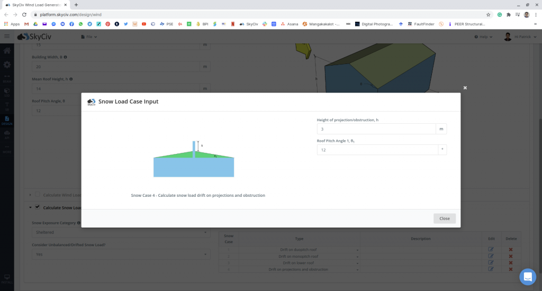The image size is (542, 291).
Task: Open the settings gear in the sidebar
Action: [7, 65]
